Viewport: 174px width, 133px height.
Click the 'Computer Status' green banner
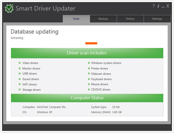click(x=87, y=98)
